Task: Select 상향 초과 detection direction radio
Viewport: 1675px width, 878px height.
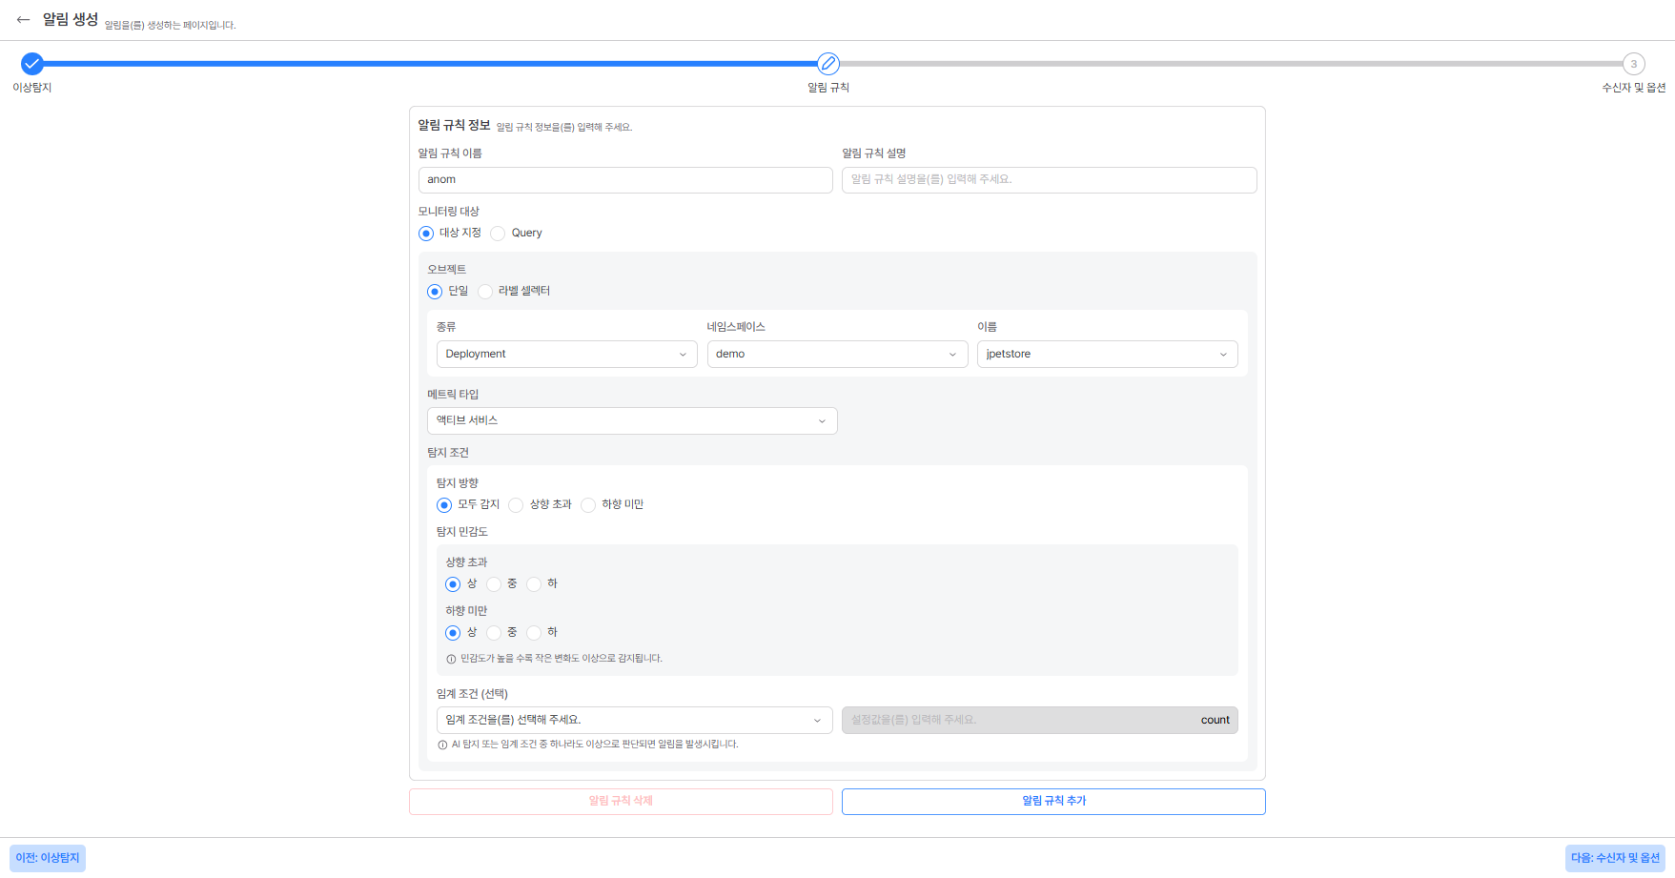Action: [516, 505]
